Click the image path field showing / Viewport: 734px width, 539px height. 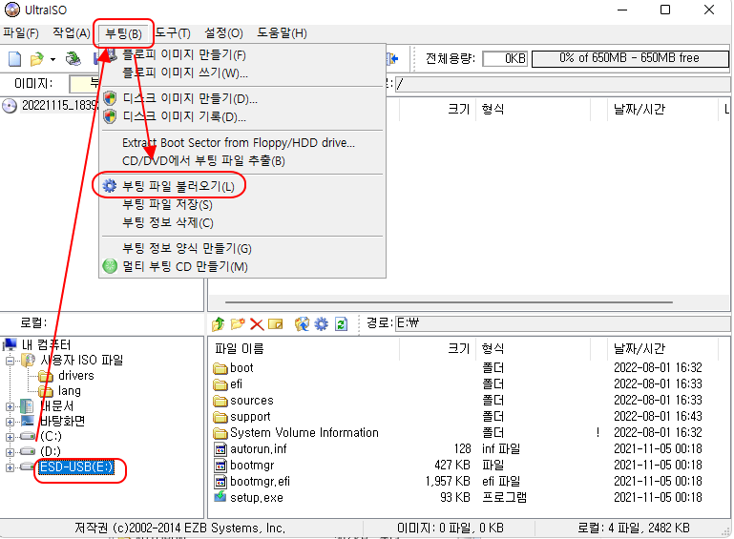[x=563, y=84]
